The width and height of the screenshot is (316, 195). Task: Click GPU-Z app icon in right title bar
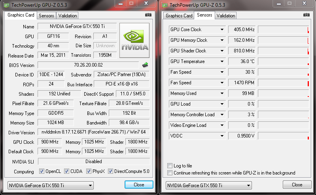coord(165,5)
